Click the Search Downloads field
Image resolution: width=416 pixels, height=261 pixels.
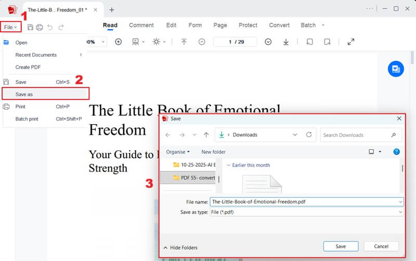[x=355, y=135]
